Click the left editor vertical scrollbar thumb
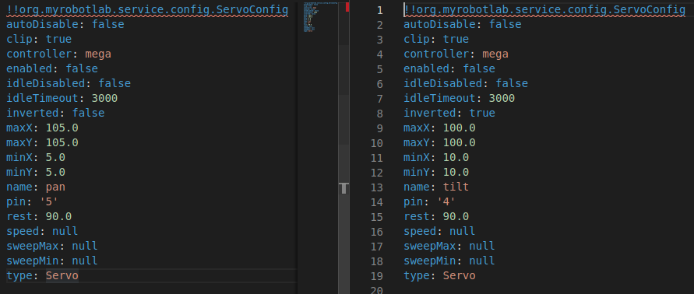The height and width of the screenshot is (294, 694). (x=344, y=23)
